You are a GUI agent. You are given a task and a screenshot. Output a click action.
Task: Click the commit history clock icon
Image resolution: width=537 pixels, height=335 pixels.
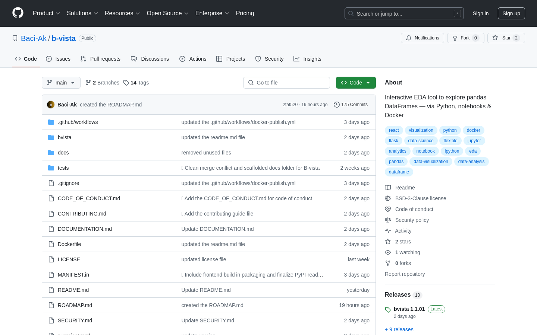tap(337, 105)
